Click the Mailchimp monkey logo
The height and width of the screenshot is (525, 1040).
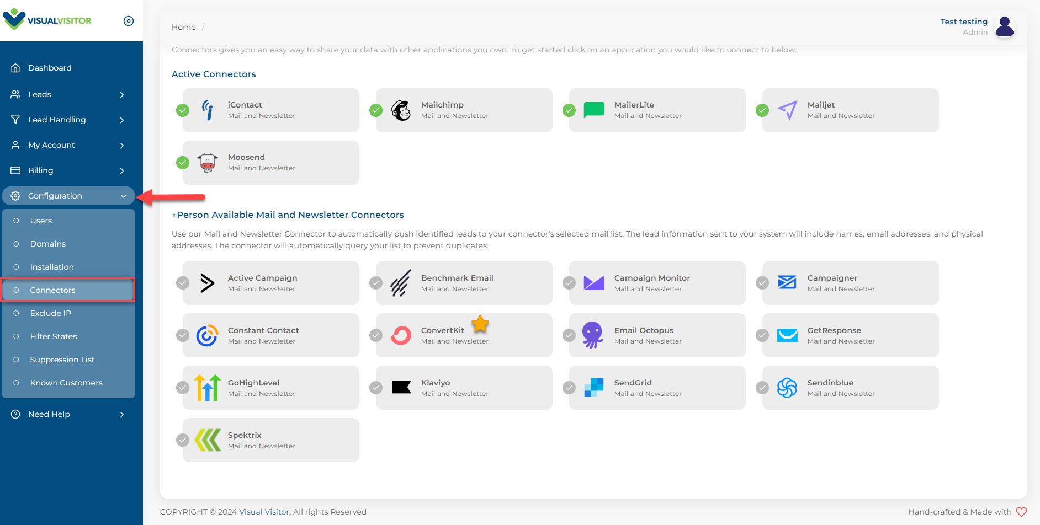pyautogui.click(x=401, y=110)
